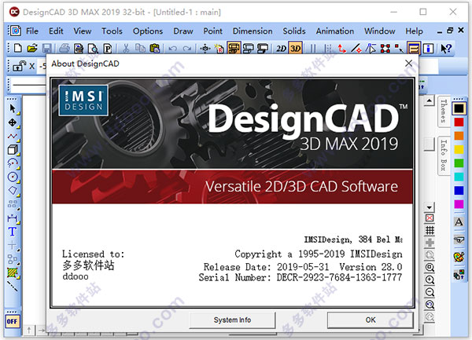Open the Help menu
The height and width of the screenshot is (340, 472).
coord(414,31)
